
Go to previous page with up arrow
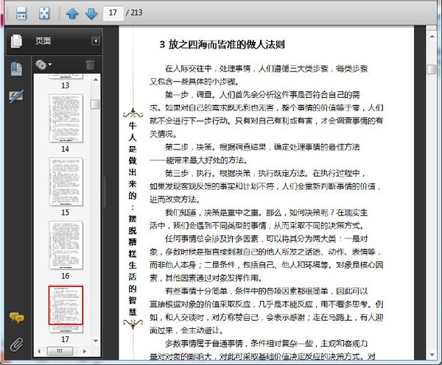coord(72,13)
